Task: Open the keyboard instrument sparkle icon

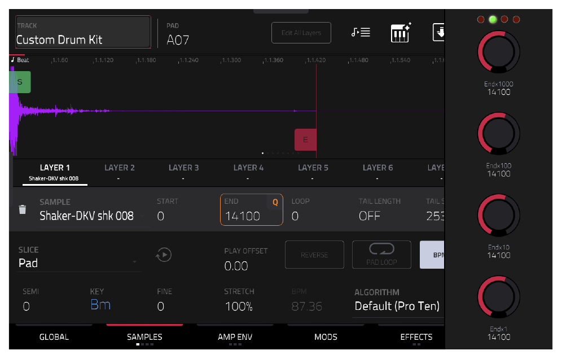Action: pos(401,33)
